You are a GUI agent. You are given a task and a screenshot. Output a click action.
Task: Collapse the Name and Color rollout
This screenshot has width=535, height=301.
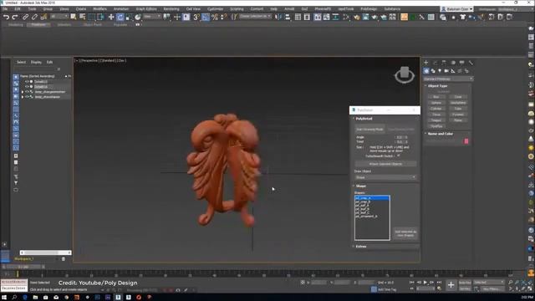(x=441, y=134)
